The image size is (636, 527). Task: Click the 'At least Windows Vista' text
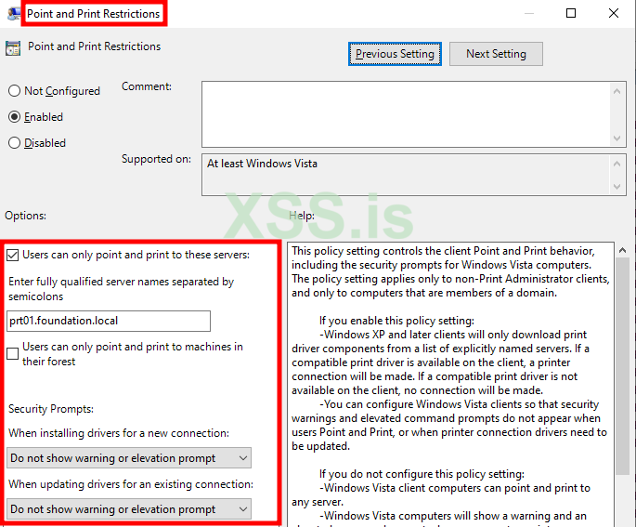[x=262, y=164]
